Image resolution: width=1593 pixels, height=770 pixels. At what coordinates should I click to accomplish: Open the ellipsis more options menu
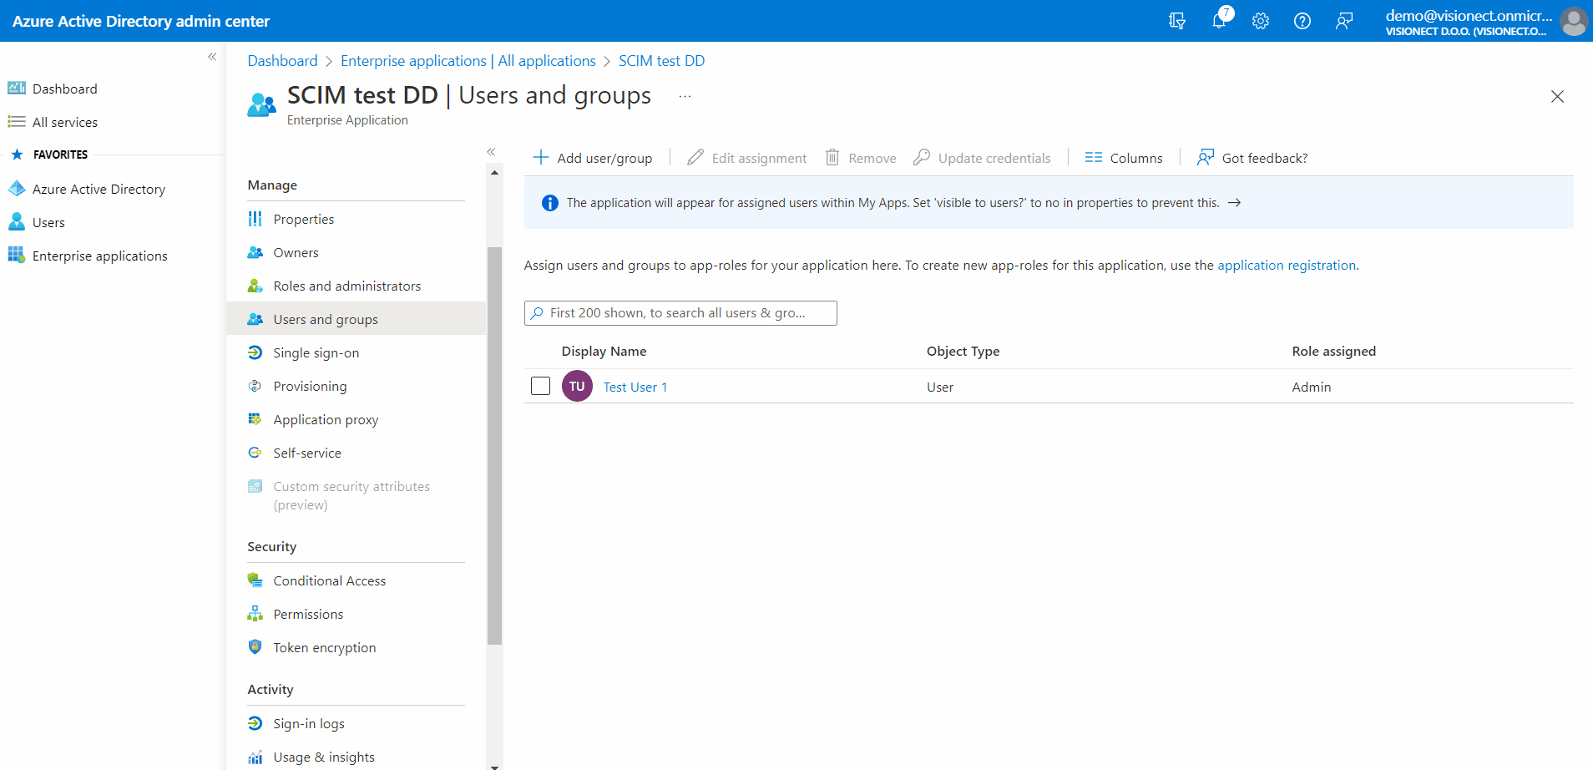tap(685, 96)
